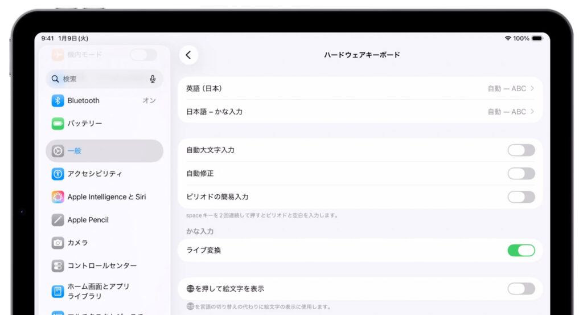Tap the かな入力 section header

click(x=200, y=231)
